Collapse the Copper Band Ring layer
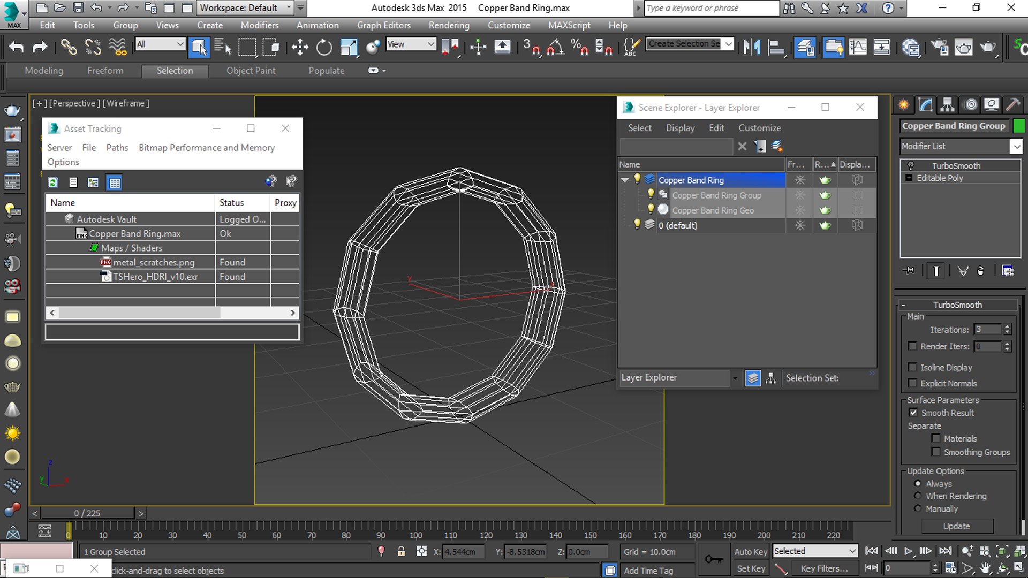Screen dimensions: 1028x578 point(624,180)
